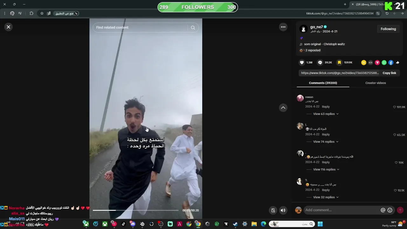Share the video to WhatsApp
This screenshot has width=407, height=229.
[384, 63]
